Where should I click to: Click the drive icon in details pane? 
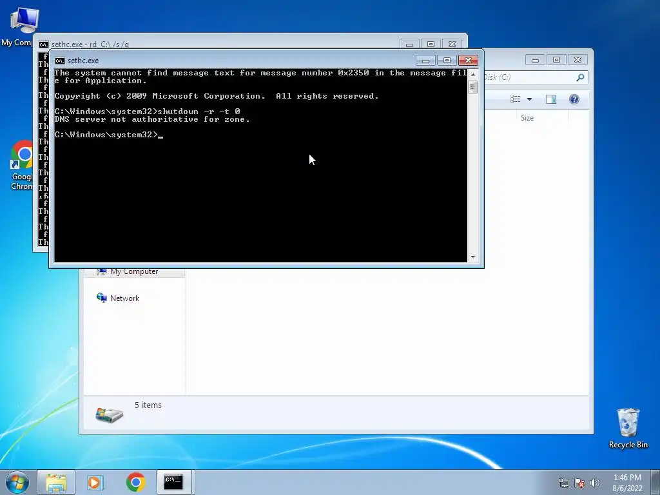tap(109, 414)
